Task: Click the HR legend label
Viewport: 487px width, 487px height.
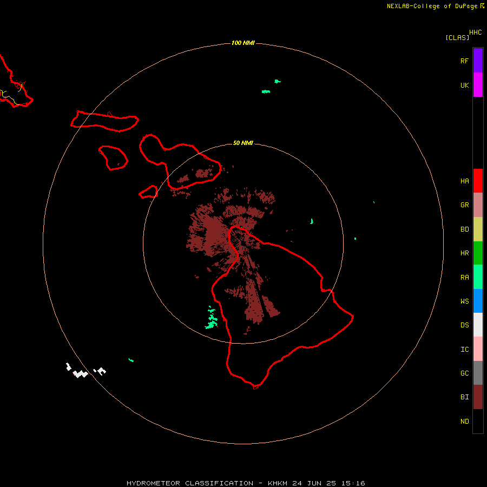Action: click(x=464, y=253)
